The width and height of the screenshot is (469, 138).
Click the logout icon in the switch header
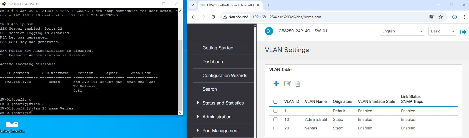click(x=463, y=32)
